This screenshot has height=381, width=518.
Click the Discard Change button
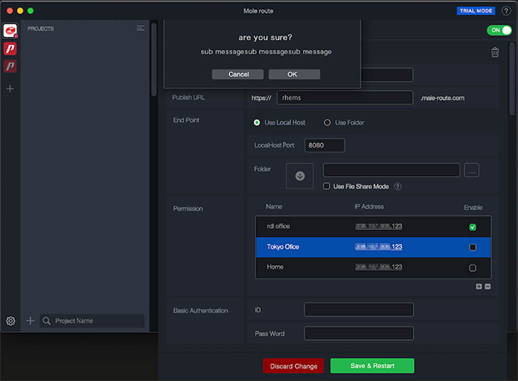coord(293,366)
